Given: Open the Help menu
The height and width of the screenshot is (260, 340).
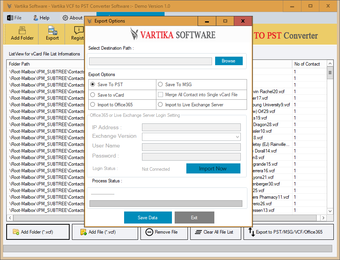Looking at the screenshot, I should click(42, 18).
